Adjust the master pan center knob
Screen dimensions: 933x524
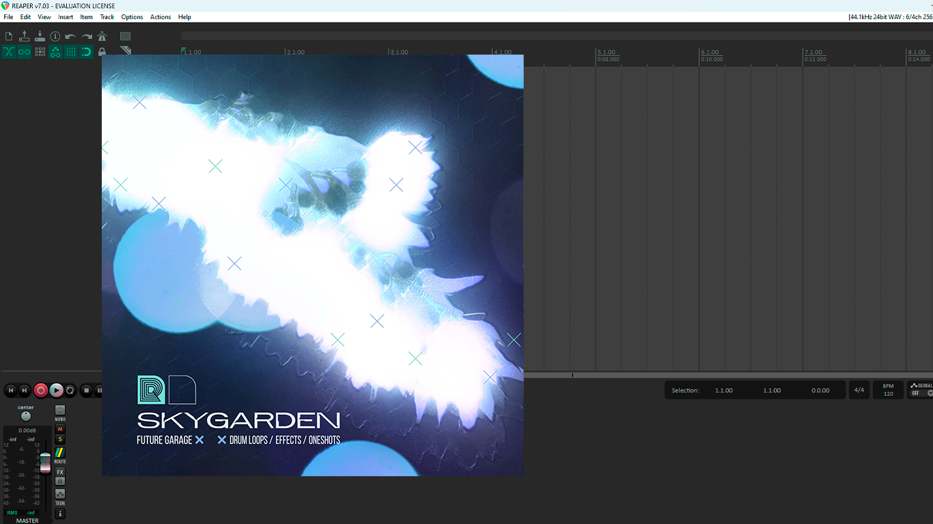pos(26,416)
